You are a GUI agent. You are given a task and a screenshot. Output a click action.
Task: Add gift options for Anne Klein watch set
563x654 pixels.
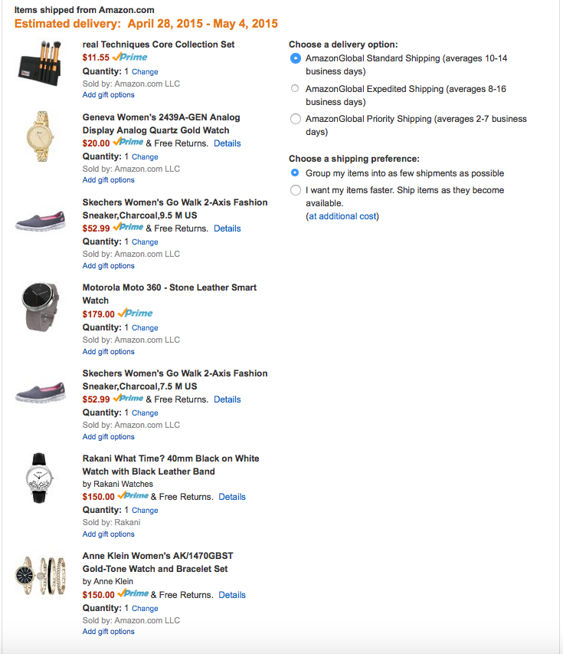(108, 632)
